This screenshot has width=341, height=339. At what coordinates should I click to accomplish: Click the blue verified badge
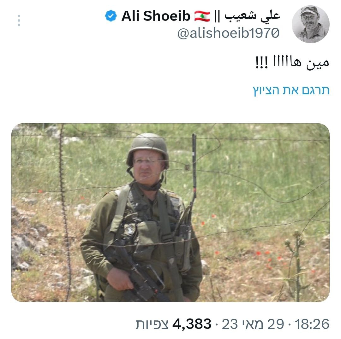point(111,16)
